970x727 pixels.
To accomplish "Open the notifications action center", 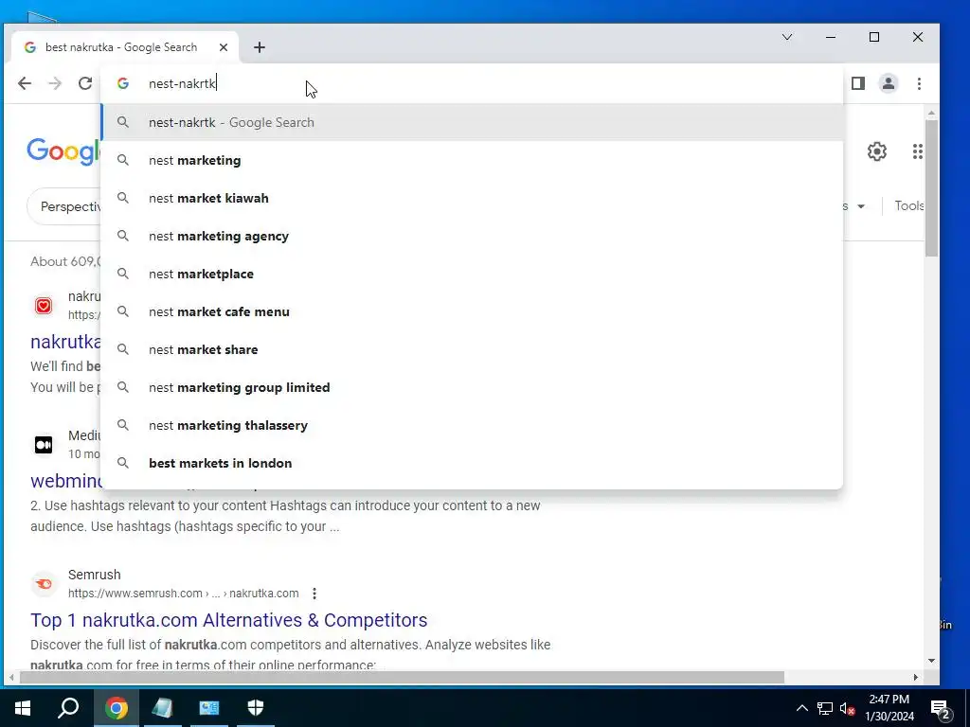I will coord(941,709).
